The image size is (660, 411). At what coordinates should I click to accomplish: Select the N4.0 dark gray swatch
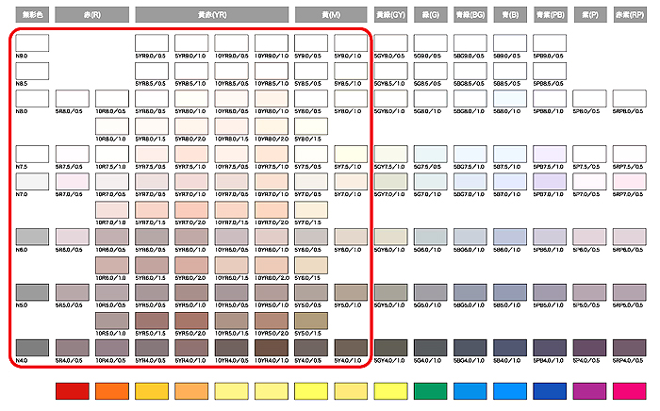pos(31,347)
